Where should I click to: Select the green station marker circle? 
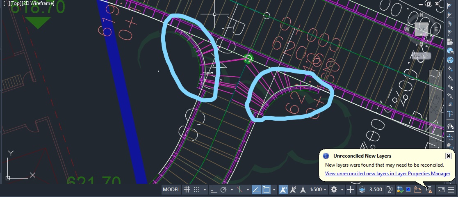248,59
